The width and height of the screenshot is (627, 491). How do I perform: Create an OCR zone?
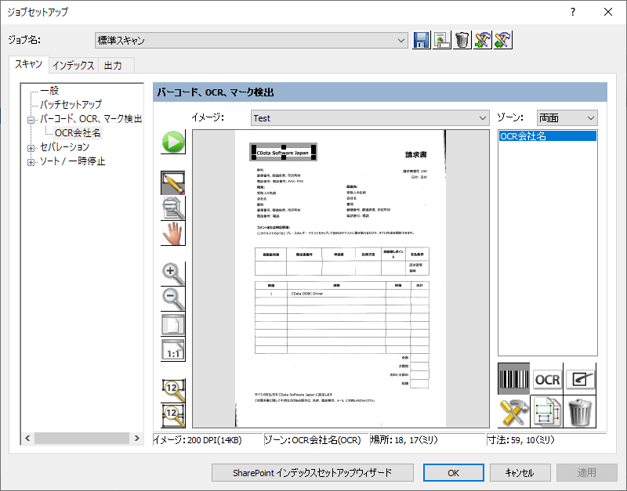coord(547,379)
